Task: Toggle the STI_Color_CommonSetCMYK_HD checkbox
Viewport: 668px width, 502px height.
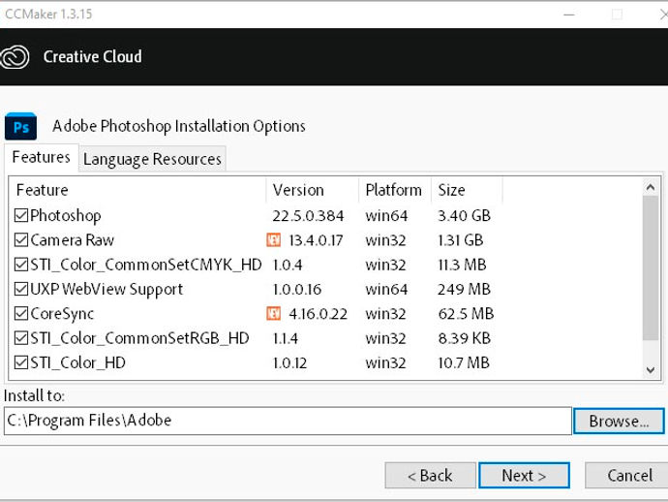Action: click(21, 265)
